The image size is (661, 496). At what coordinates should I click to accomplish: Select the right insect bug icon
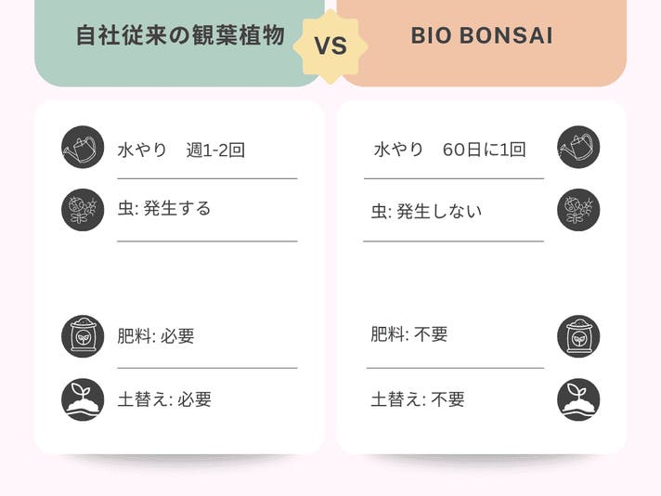point(578,210)
